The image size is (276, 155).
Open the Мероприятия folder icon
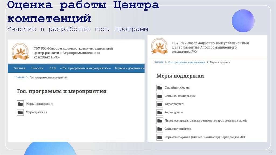20,112
